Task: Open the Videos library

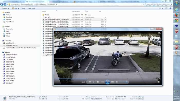Action: [x=8, y=36]
